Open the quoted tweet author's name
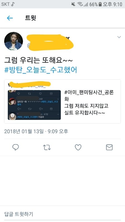The width and height of the screenshot is (125, 222). (29, 84)
